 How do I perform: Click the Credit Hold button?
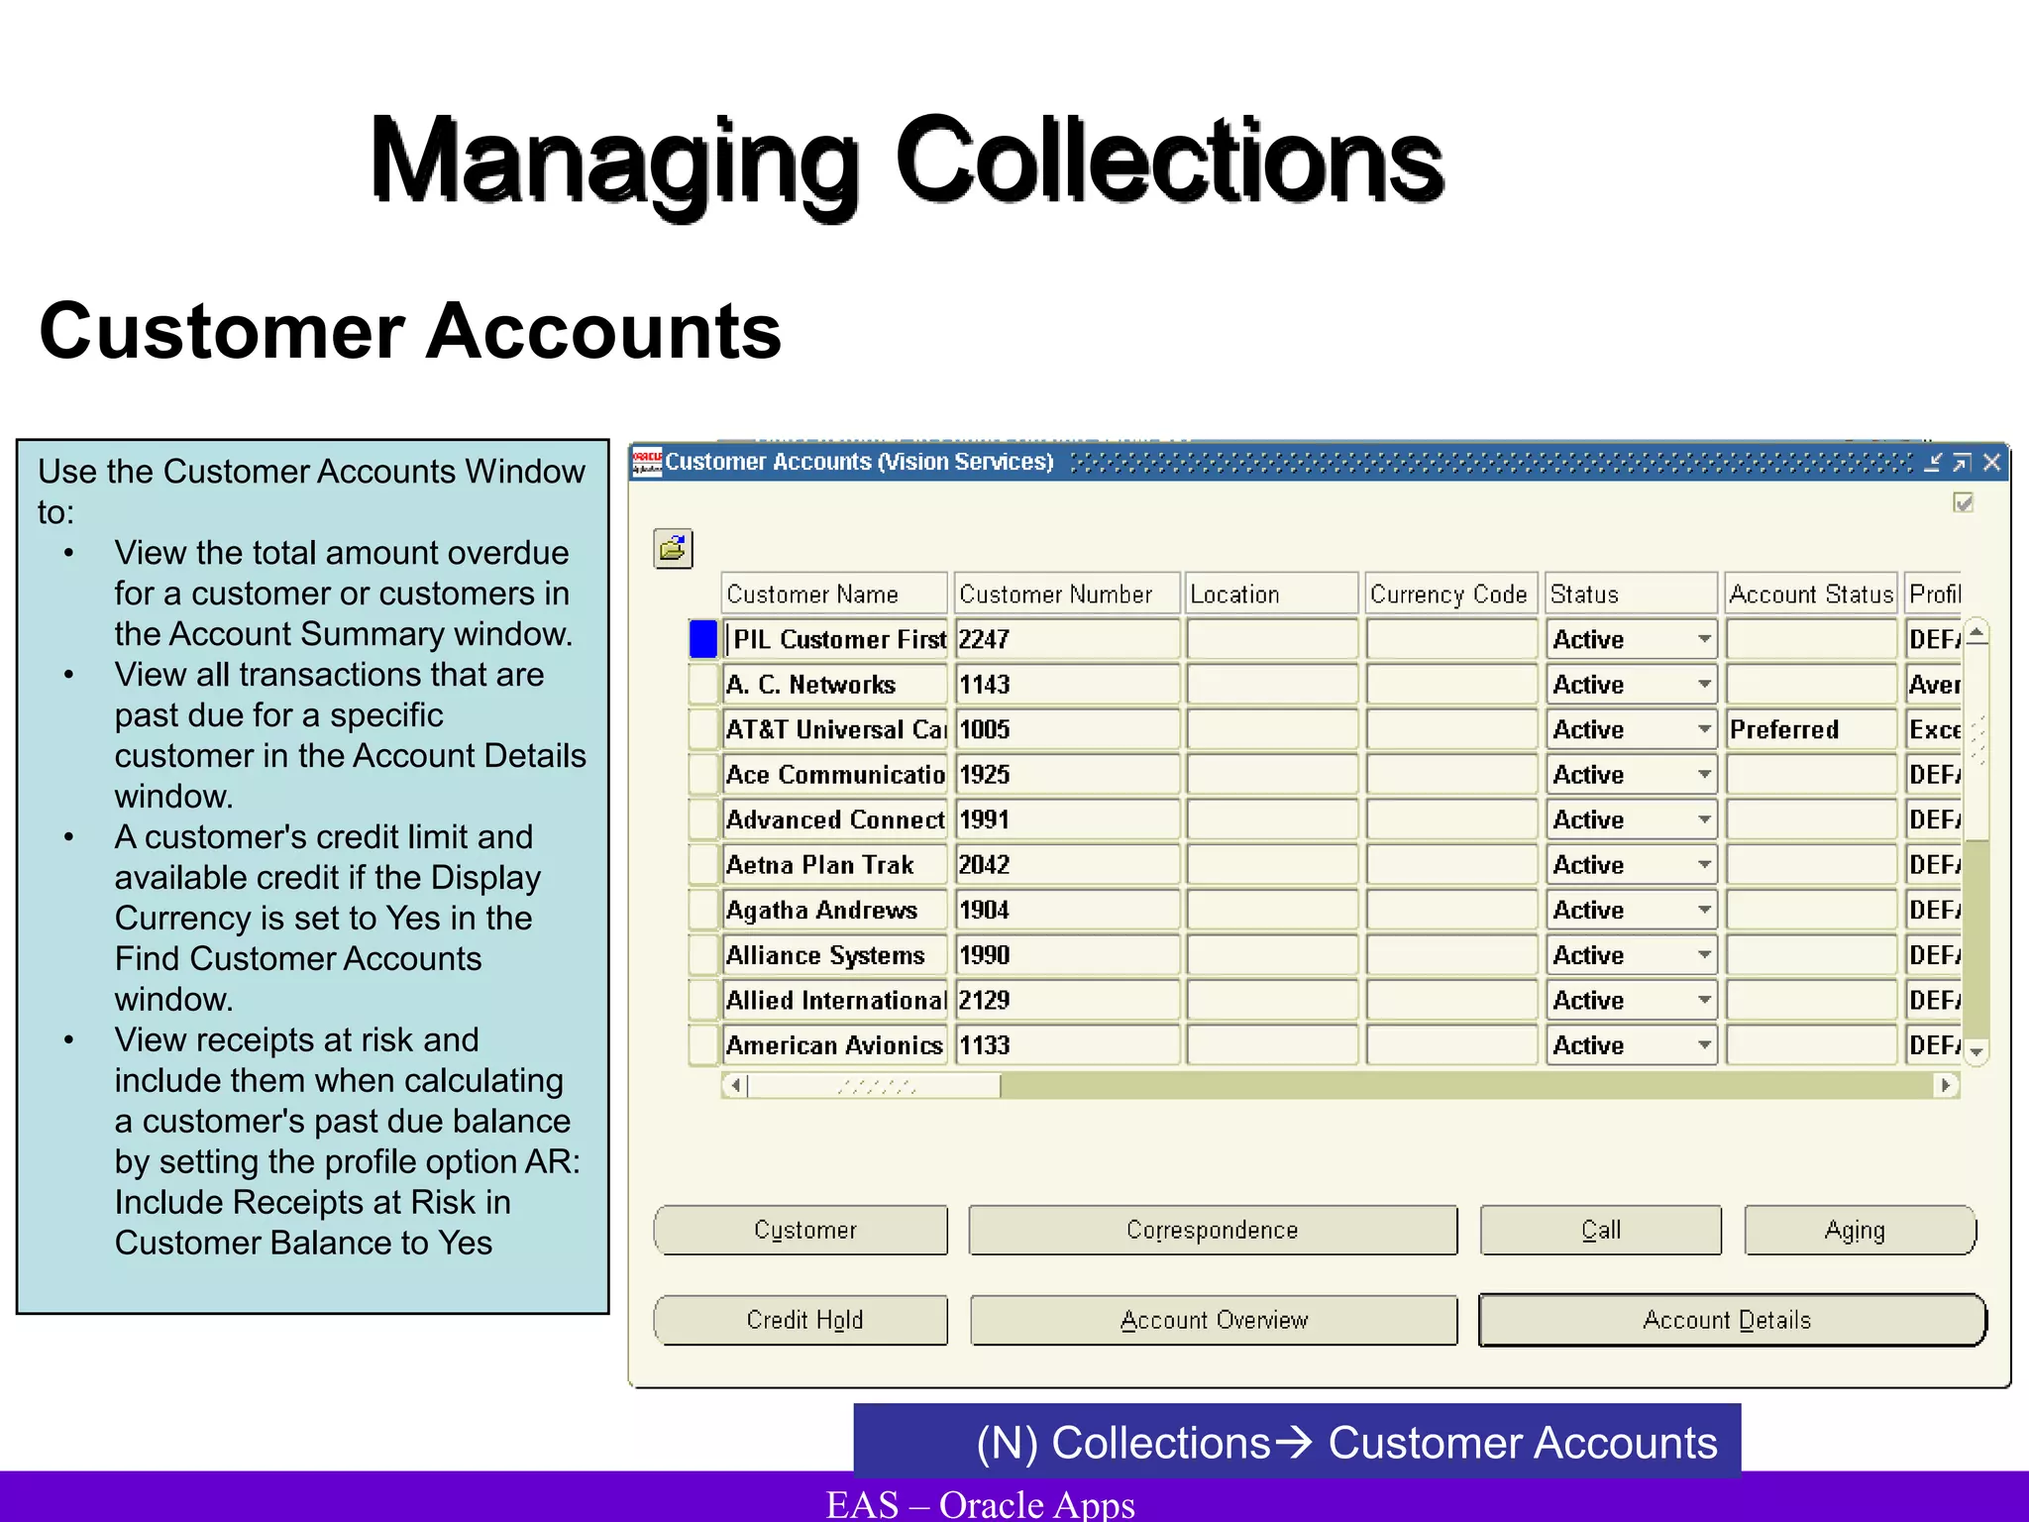pos(801,1320)
